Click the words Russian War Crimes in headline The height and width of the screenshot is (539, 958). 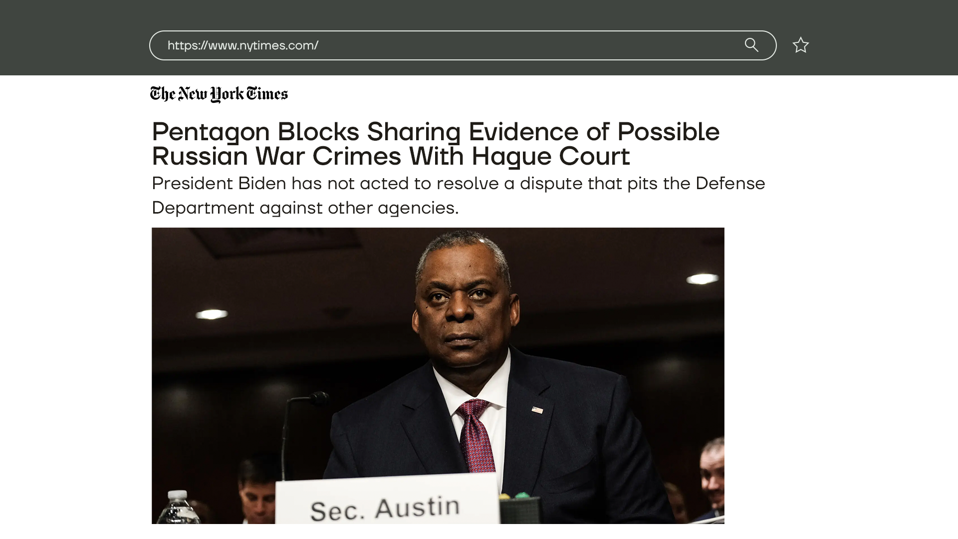pyautogui.click(x=276, y=156)
